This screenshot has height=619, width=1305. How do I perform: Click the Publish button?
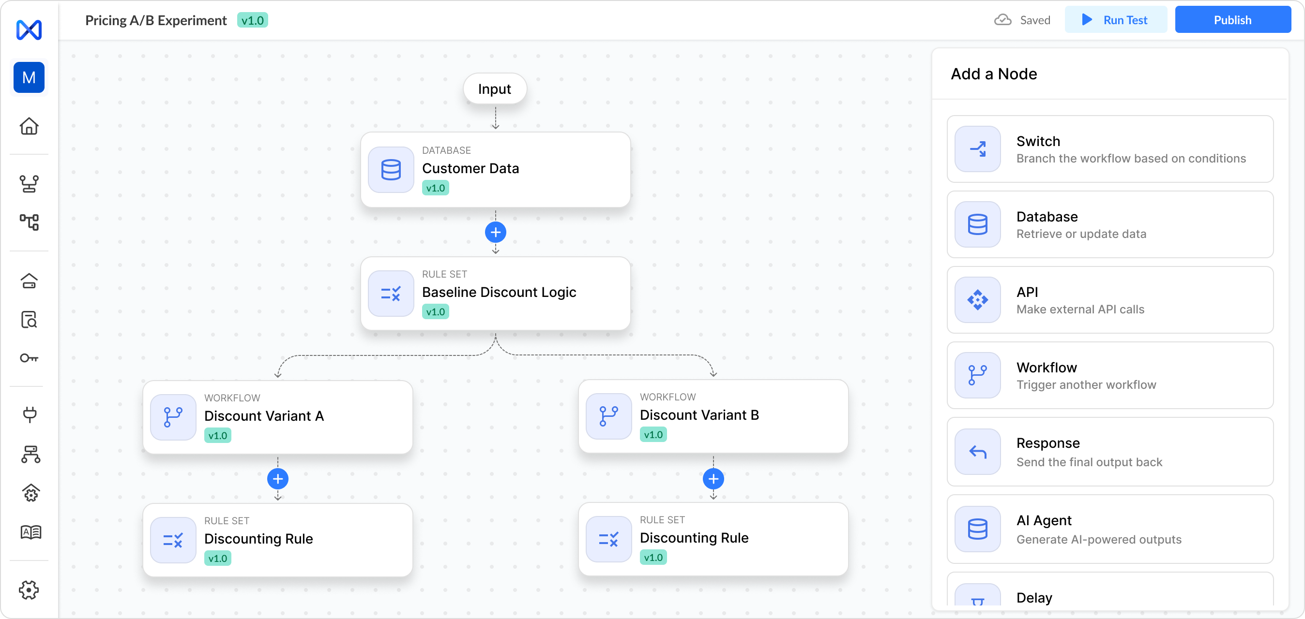(x=1232, y=20)
